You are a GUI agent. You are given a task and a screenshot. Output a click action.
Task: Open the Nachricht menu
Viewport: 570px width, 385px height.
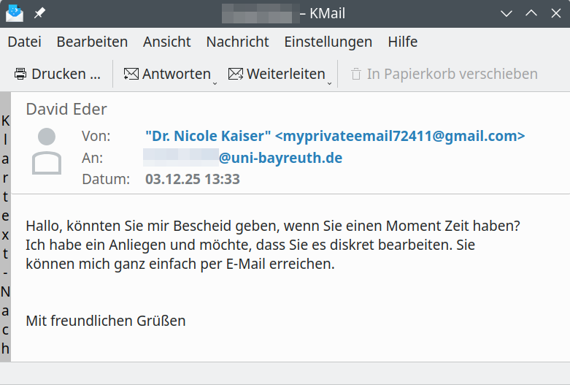pos(237,42)
